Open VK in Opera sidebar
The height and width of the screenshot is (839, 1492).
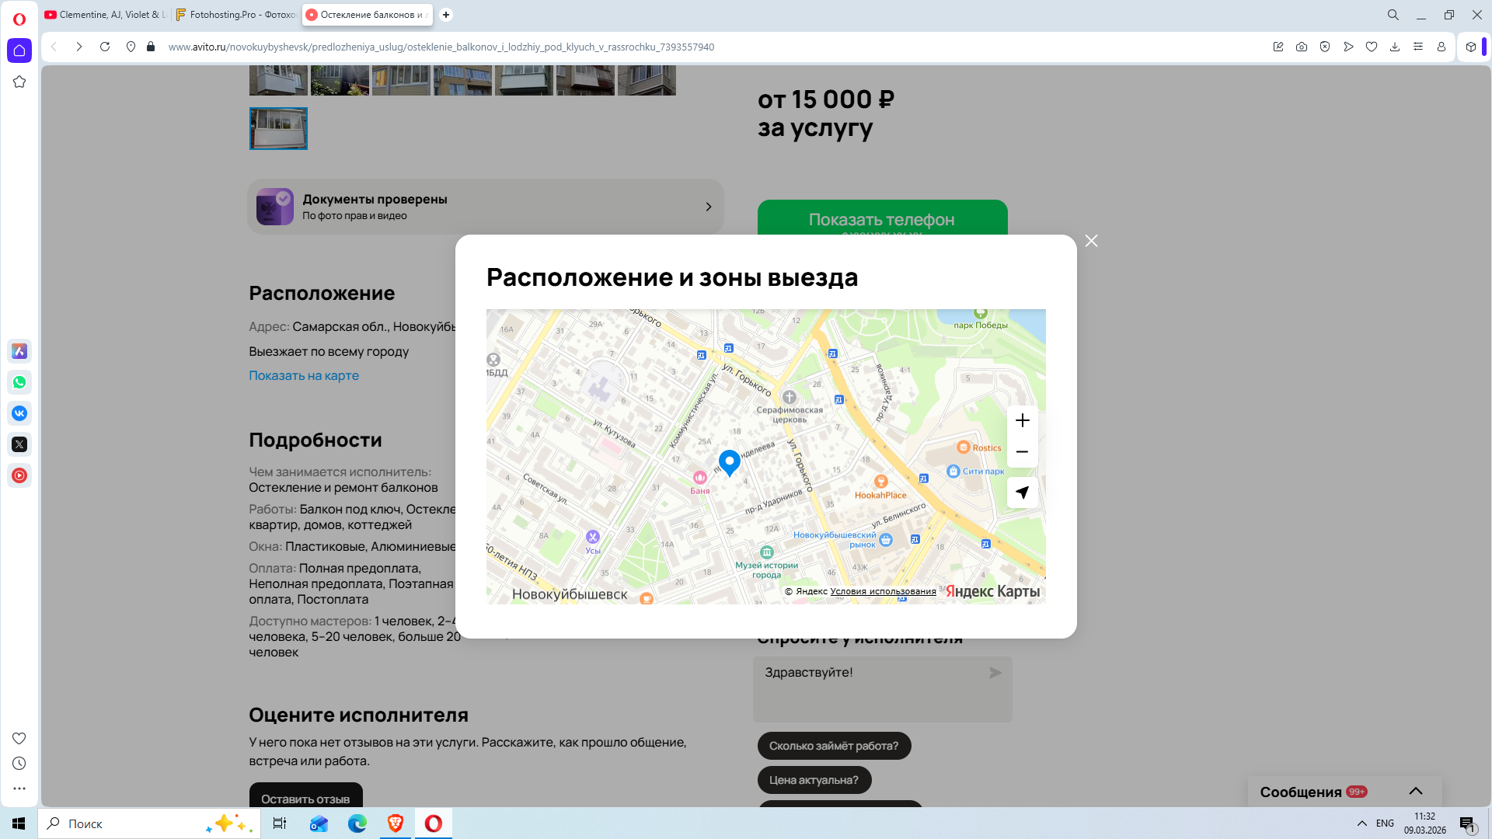point(19,413)
